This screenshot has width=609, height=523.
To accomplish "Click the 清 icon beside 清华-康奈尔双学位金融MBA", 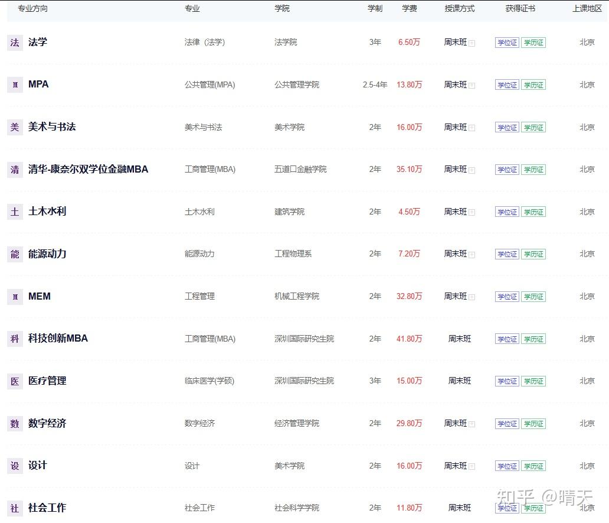I will 15,170.
